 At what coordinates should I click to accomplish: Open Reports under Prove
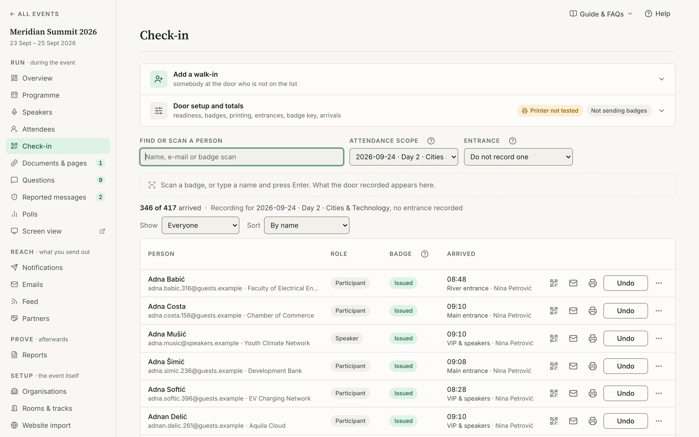(58, 355)
